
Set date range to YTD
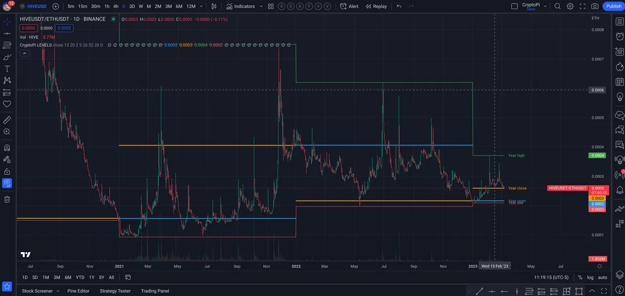coord(80,277)
